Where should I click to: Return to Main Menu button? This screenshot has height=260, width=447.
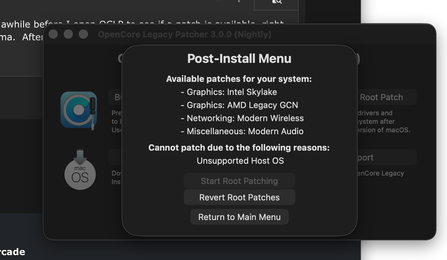tap(239, 217)
